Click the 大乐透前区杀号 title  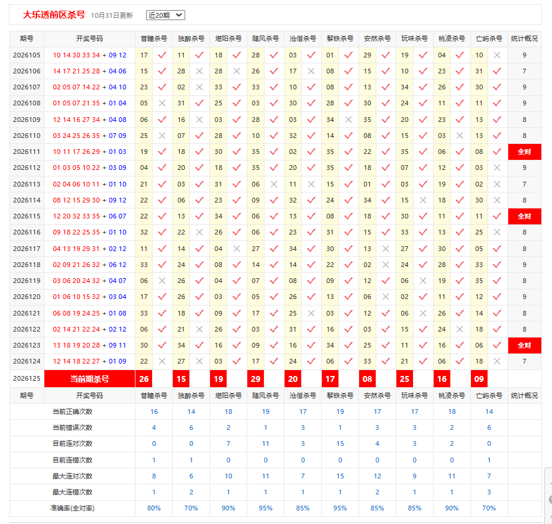click(54, 15)
